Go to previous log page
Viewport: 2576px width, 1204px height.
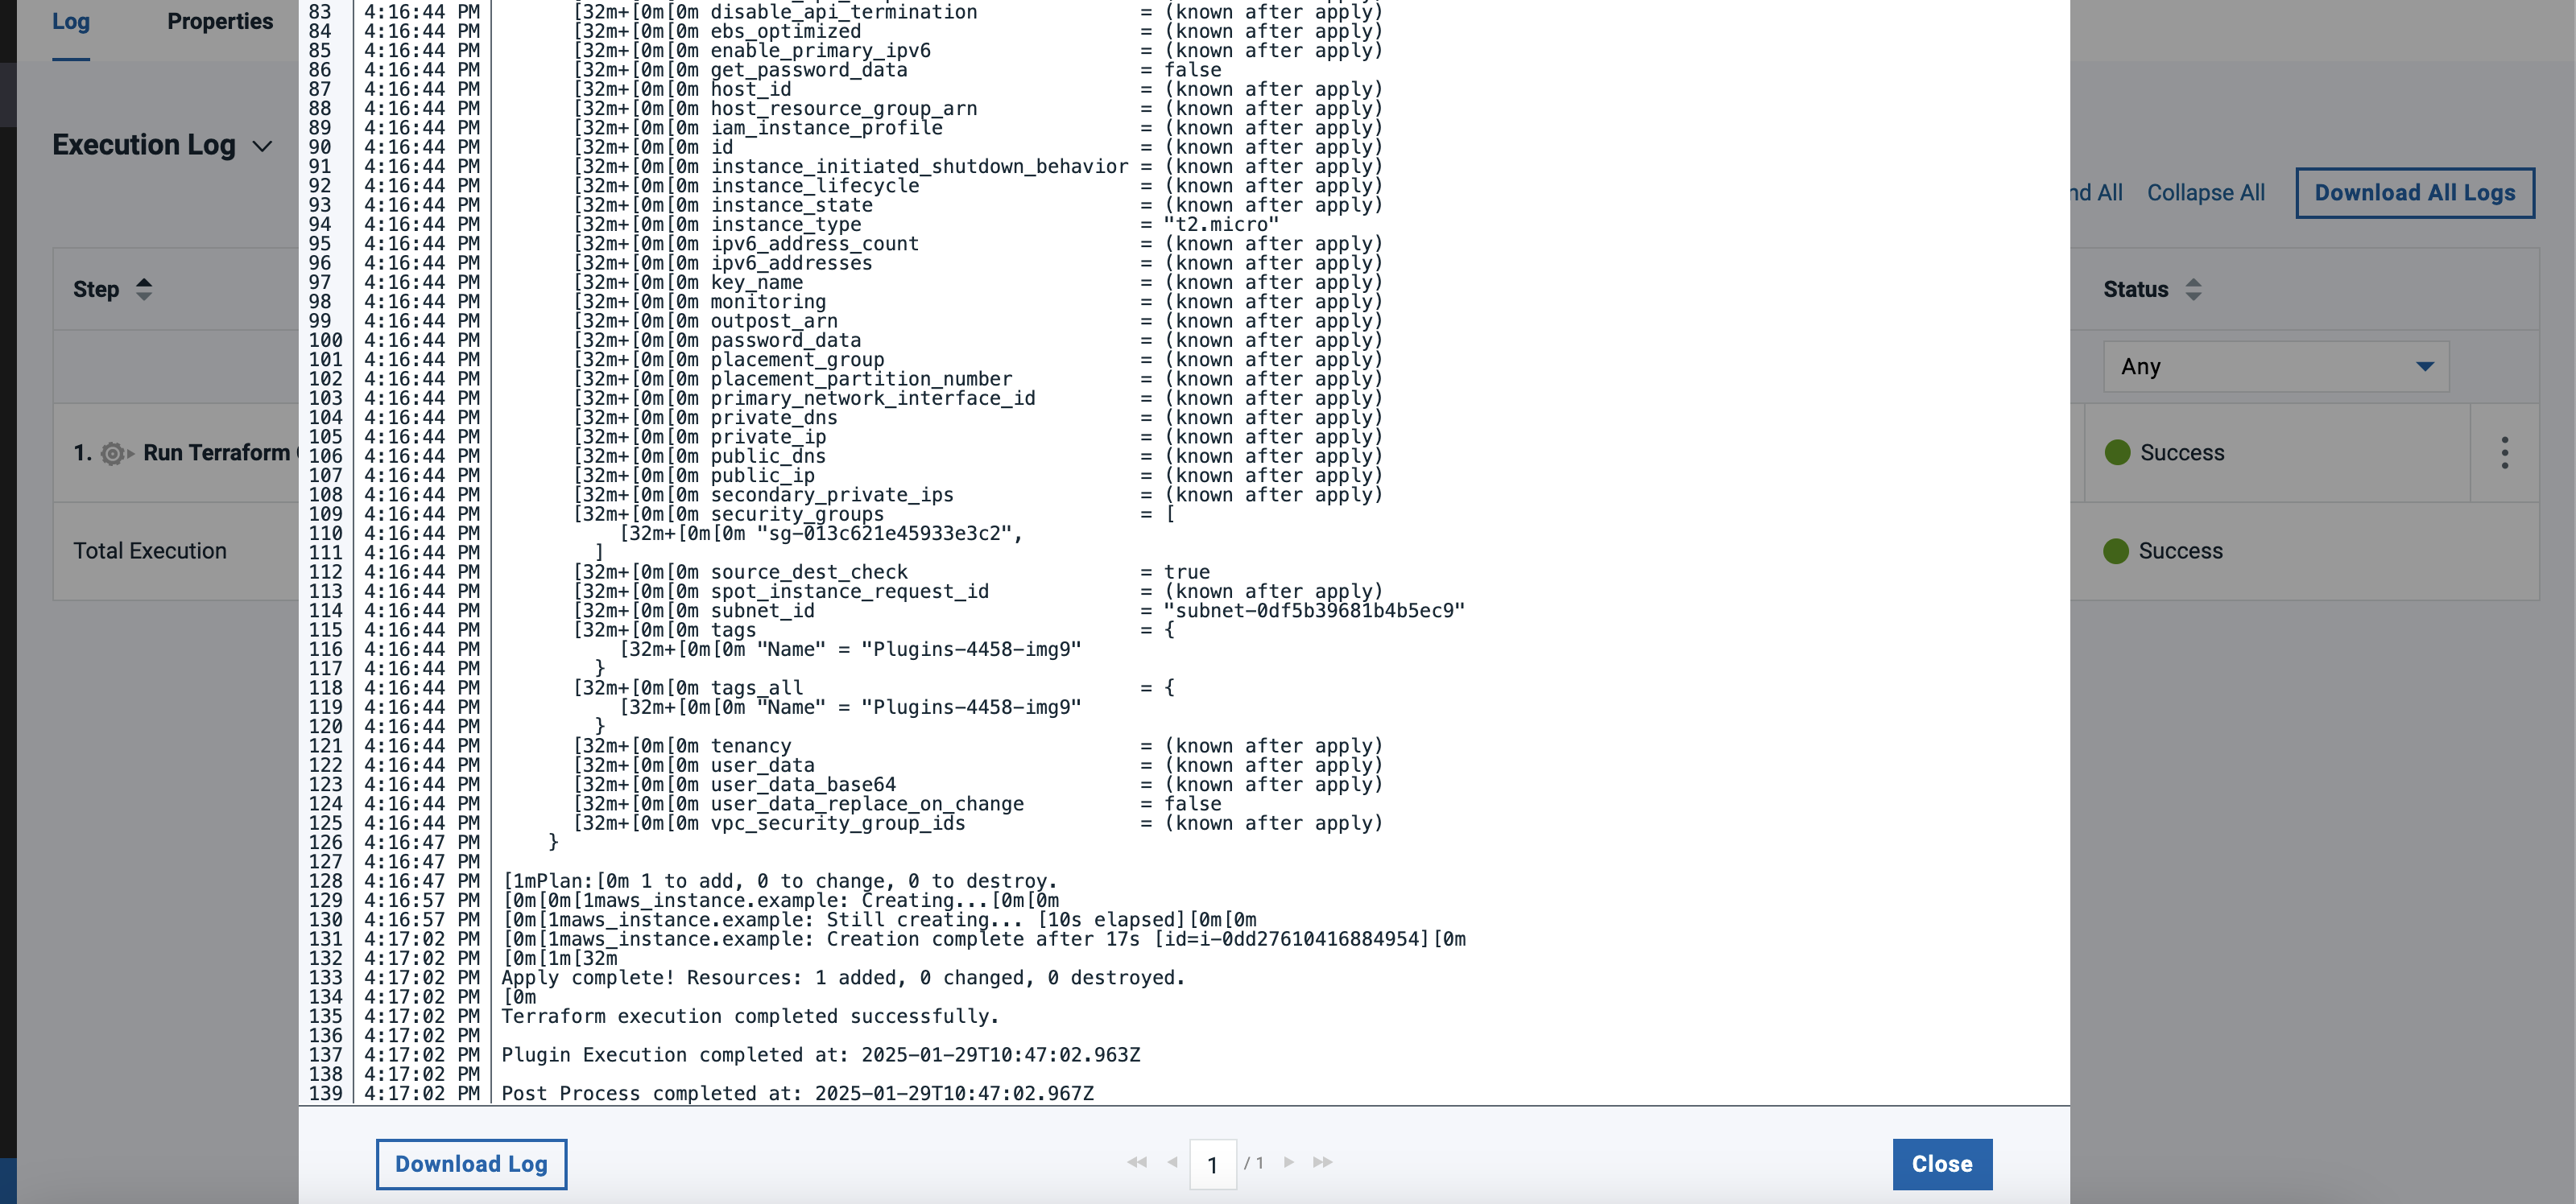pyautogui.click(x=1173, y=1162)
